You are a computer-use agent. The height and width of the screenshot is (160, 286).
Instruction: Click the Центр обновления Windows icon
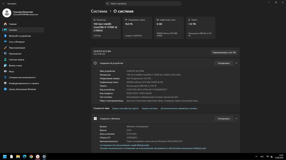[5, 89]
